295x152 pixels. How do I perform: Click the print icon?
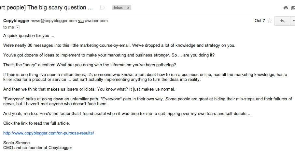pyautogui.click(x=286, y=8)
